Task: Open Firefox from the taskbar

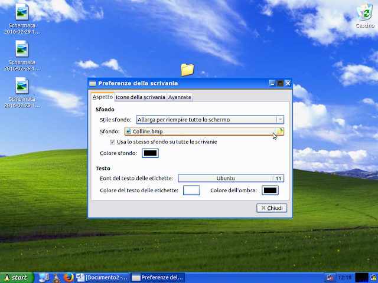Action: [69, 278]
